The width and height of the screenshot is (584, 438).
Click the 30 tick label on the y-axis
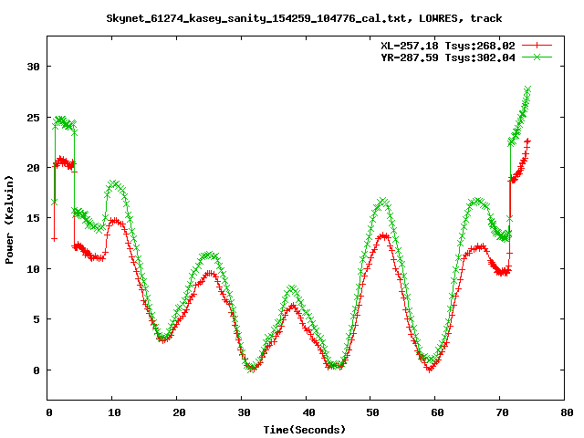click(x=33, y=67)
